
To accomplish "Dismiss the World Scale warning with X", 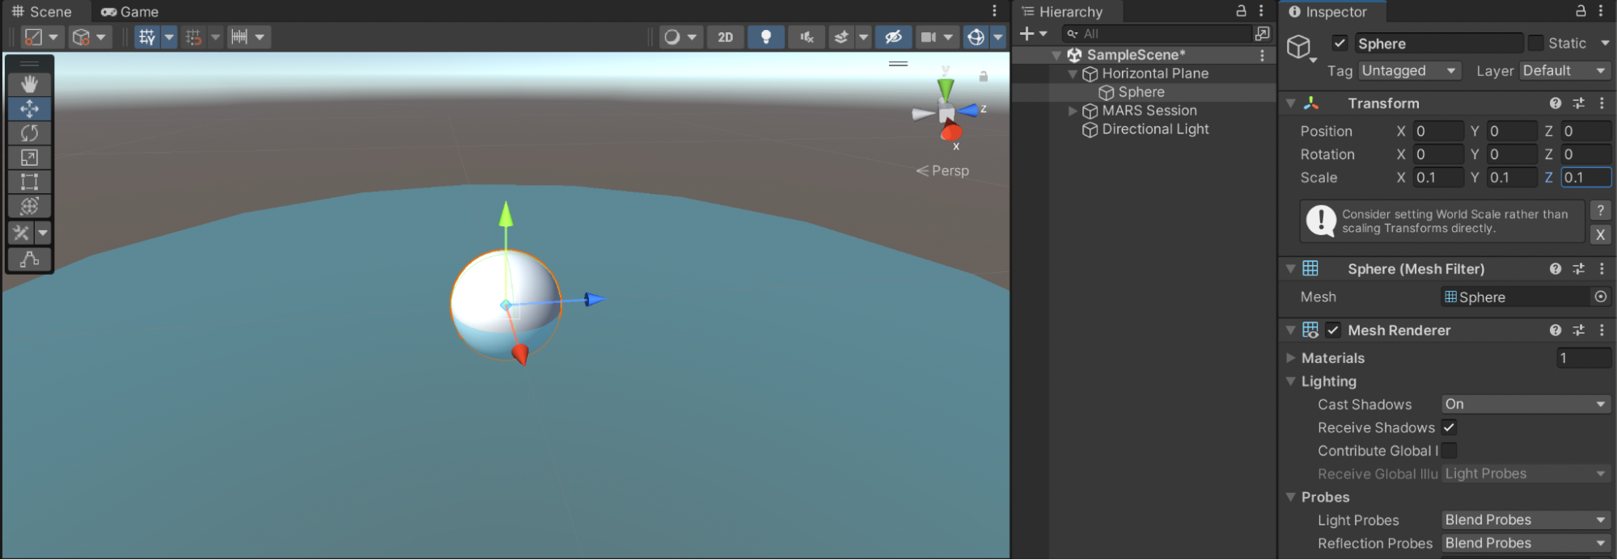I will pyautogui.click(x=1599, y=235).
